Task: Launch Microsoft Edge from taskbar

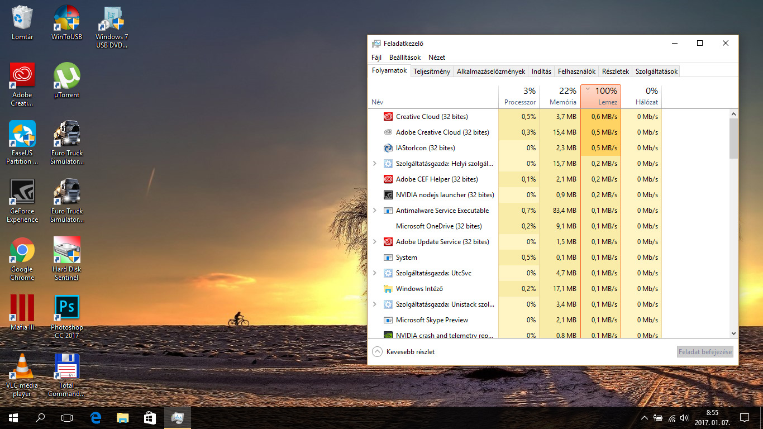Action: click(x=96, y=417)
